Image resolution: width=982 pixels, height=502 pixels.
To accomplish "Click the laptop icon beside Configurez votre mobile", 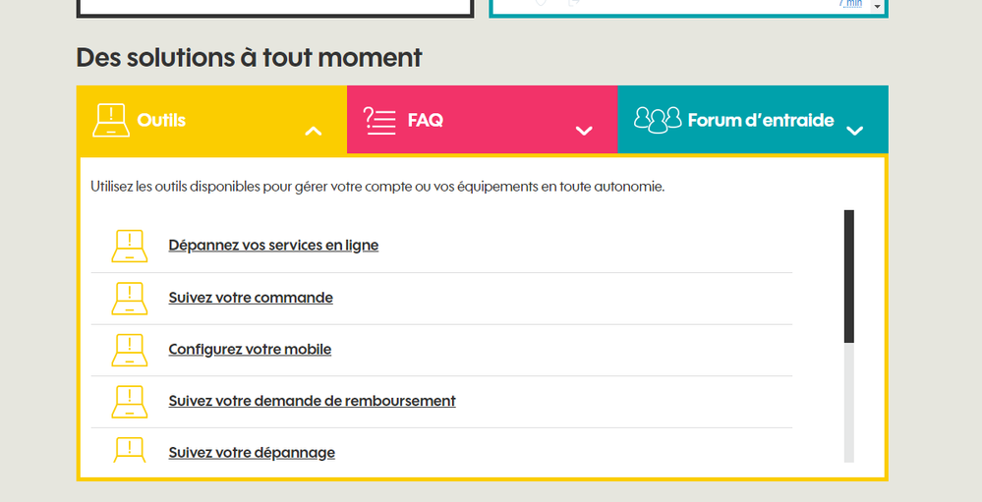I will pos(129,350).
